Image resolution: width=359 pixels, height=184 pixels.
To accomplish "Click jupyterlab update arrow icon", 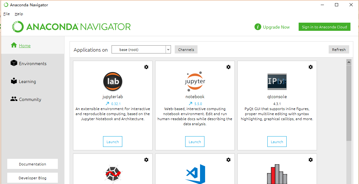I will 107,103.
